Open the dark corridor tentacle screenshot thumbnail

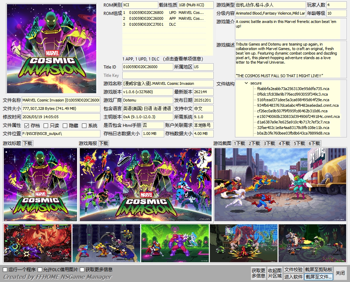tap(106, 243)
